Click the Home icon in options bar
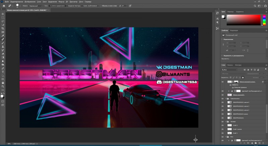 4,6
